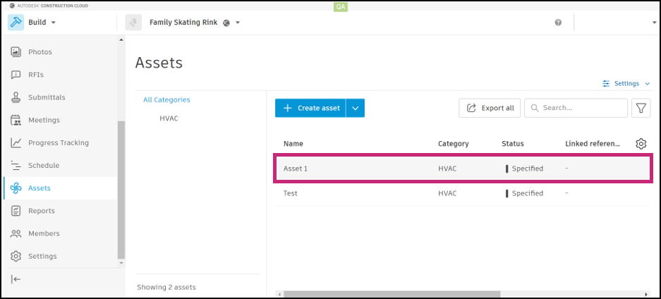Go to Meetings calendar icon
661x299 pixels.
16,120
